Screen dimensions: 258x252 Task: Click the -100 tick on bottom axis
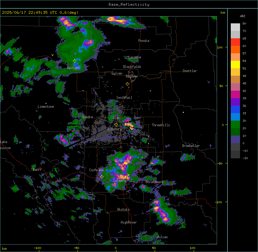tap(37, 248)
